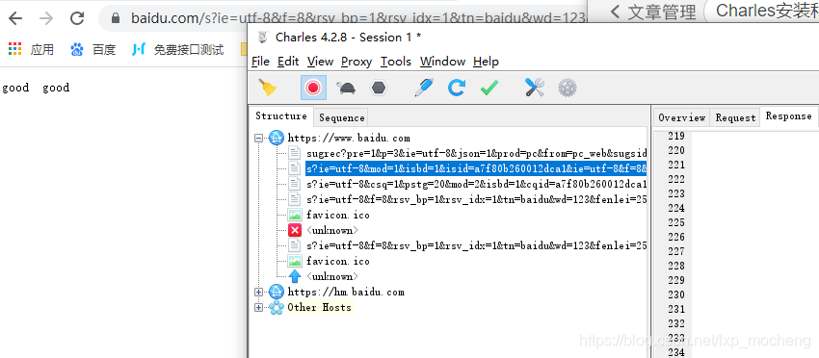Select the s?ie=utf-8&csq=1 request row
The height and width of the screenshot is (358, 819).
tap(476, 184)
